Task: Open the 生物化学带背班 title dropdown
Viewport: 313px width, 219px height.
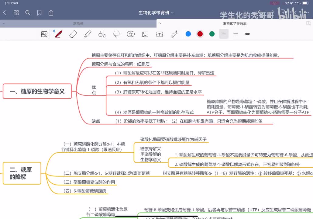Action: 156,13
